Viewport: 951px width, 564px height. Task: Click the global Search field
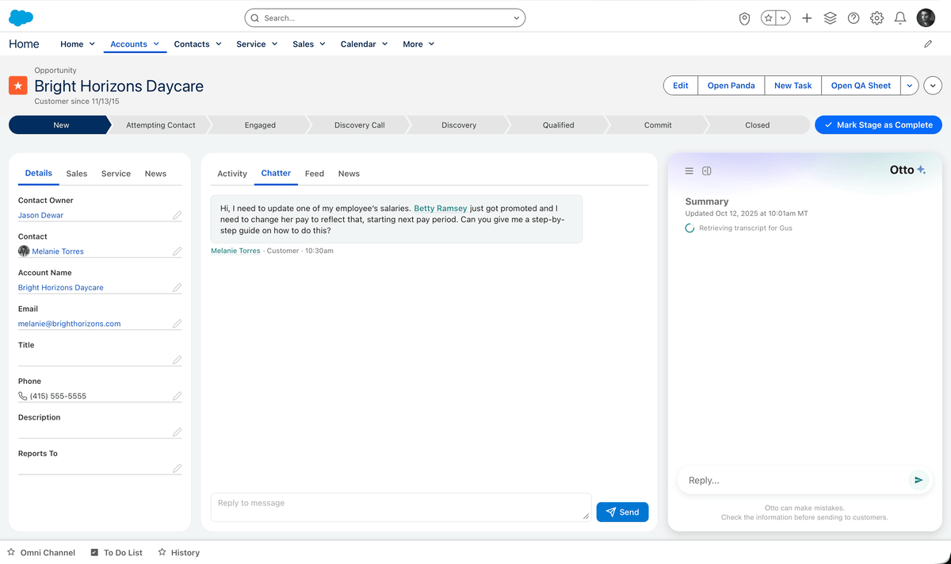pyautogui.click(x=385, y=17)
